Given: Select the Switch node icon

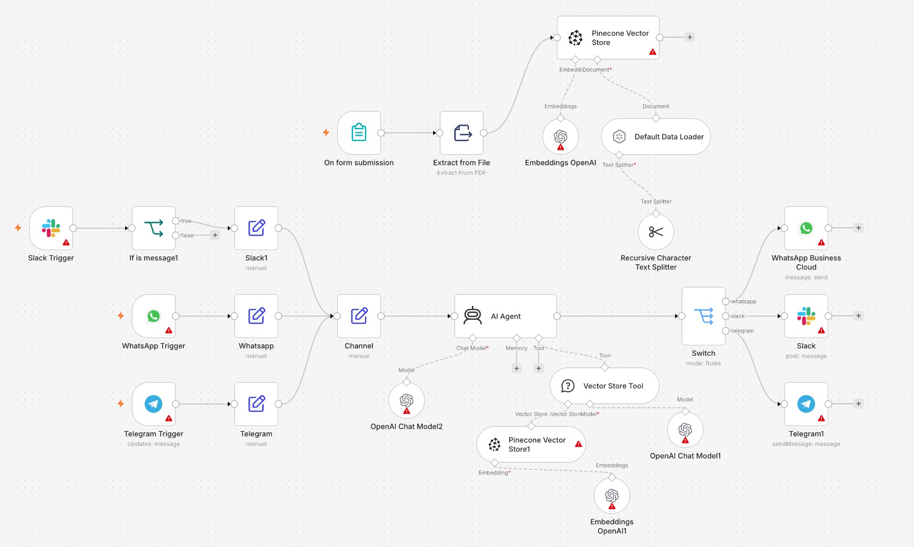Looking at the screenshot, I should (704, 316).
